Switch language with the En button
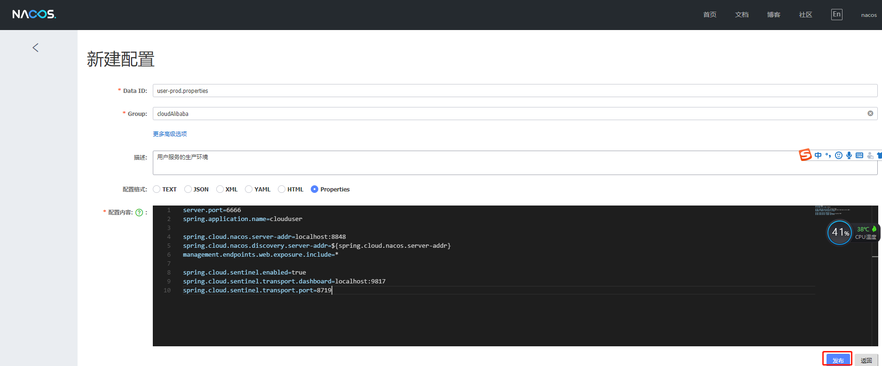 click(836, 14)
